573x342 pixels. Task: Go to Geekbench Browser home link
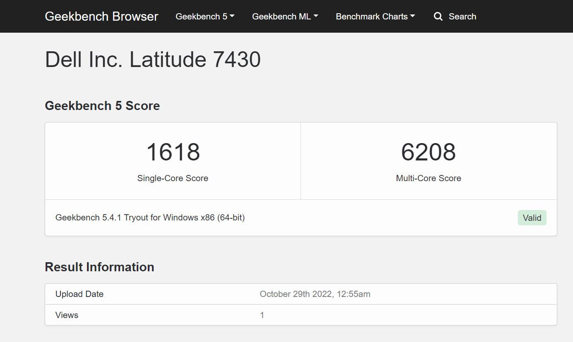coord(101,17)
